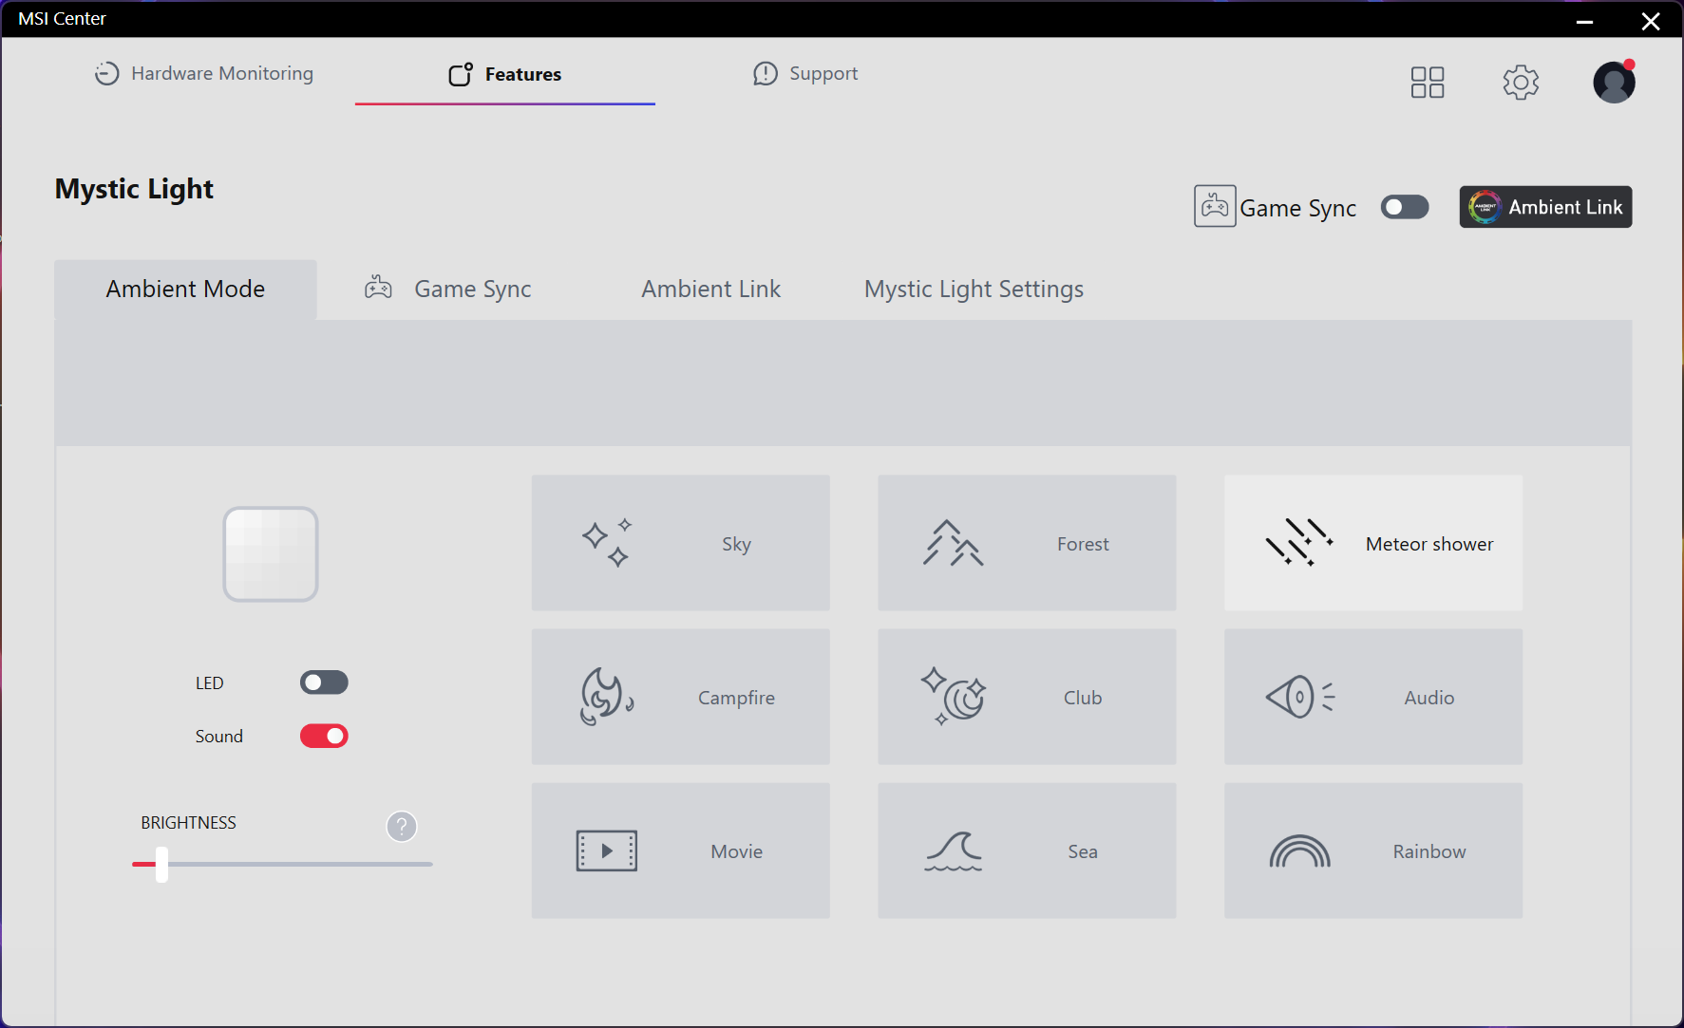The height and width of the screenshot is (1028, 1684).
Task: Pick the Sea wave icon
Action: coord(954,850)
